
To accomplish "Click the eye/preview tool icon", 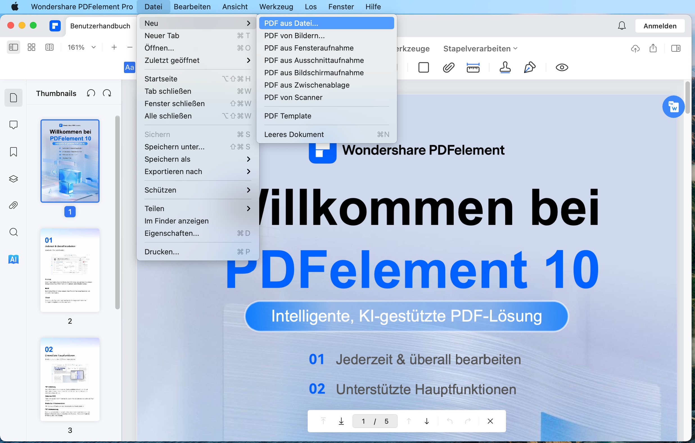I will pos(563,68).
